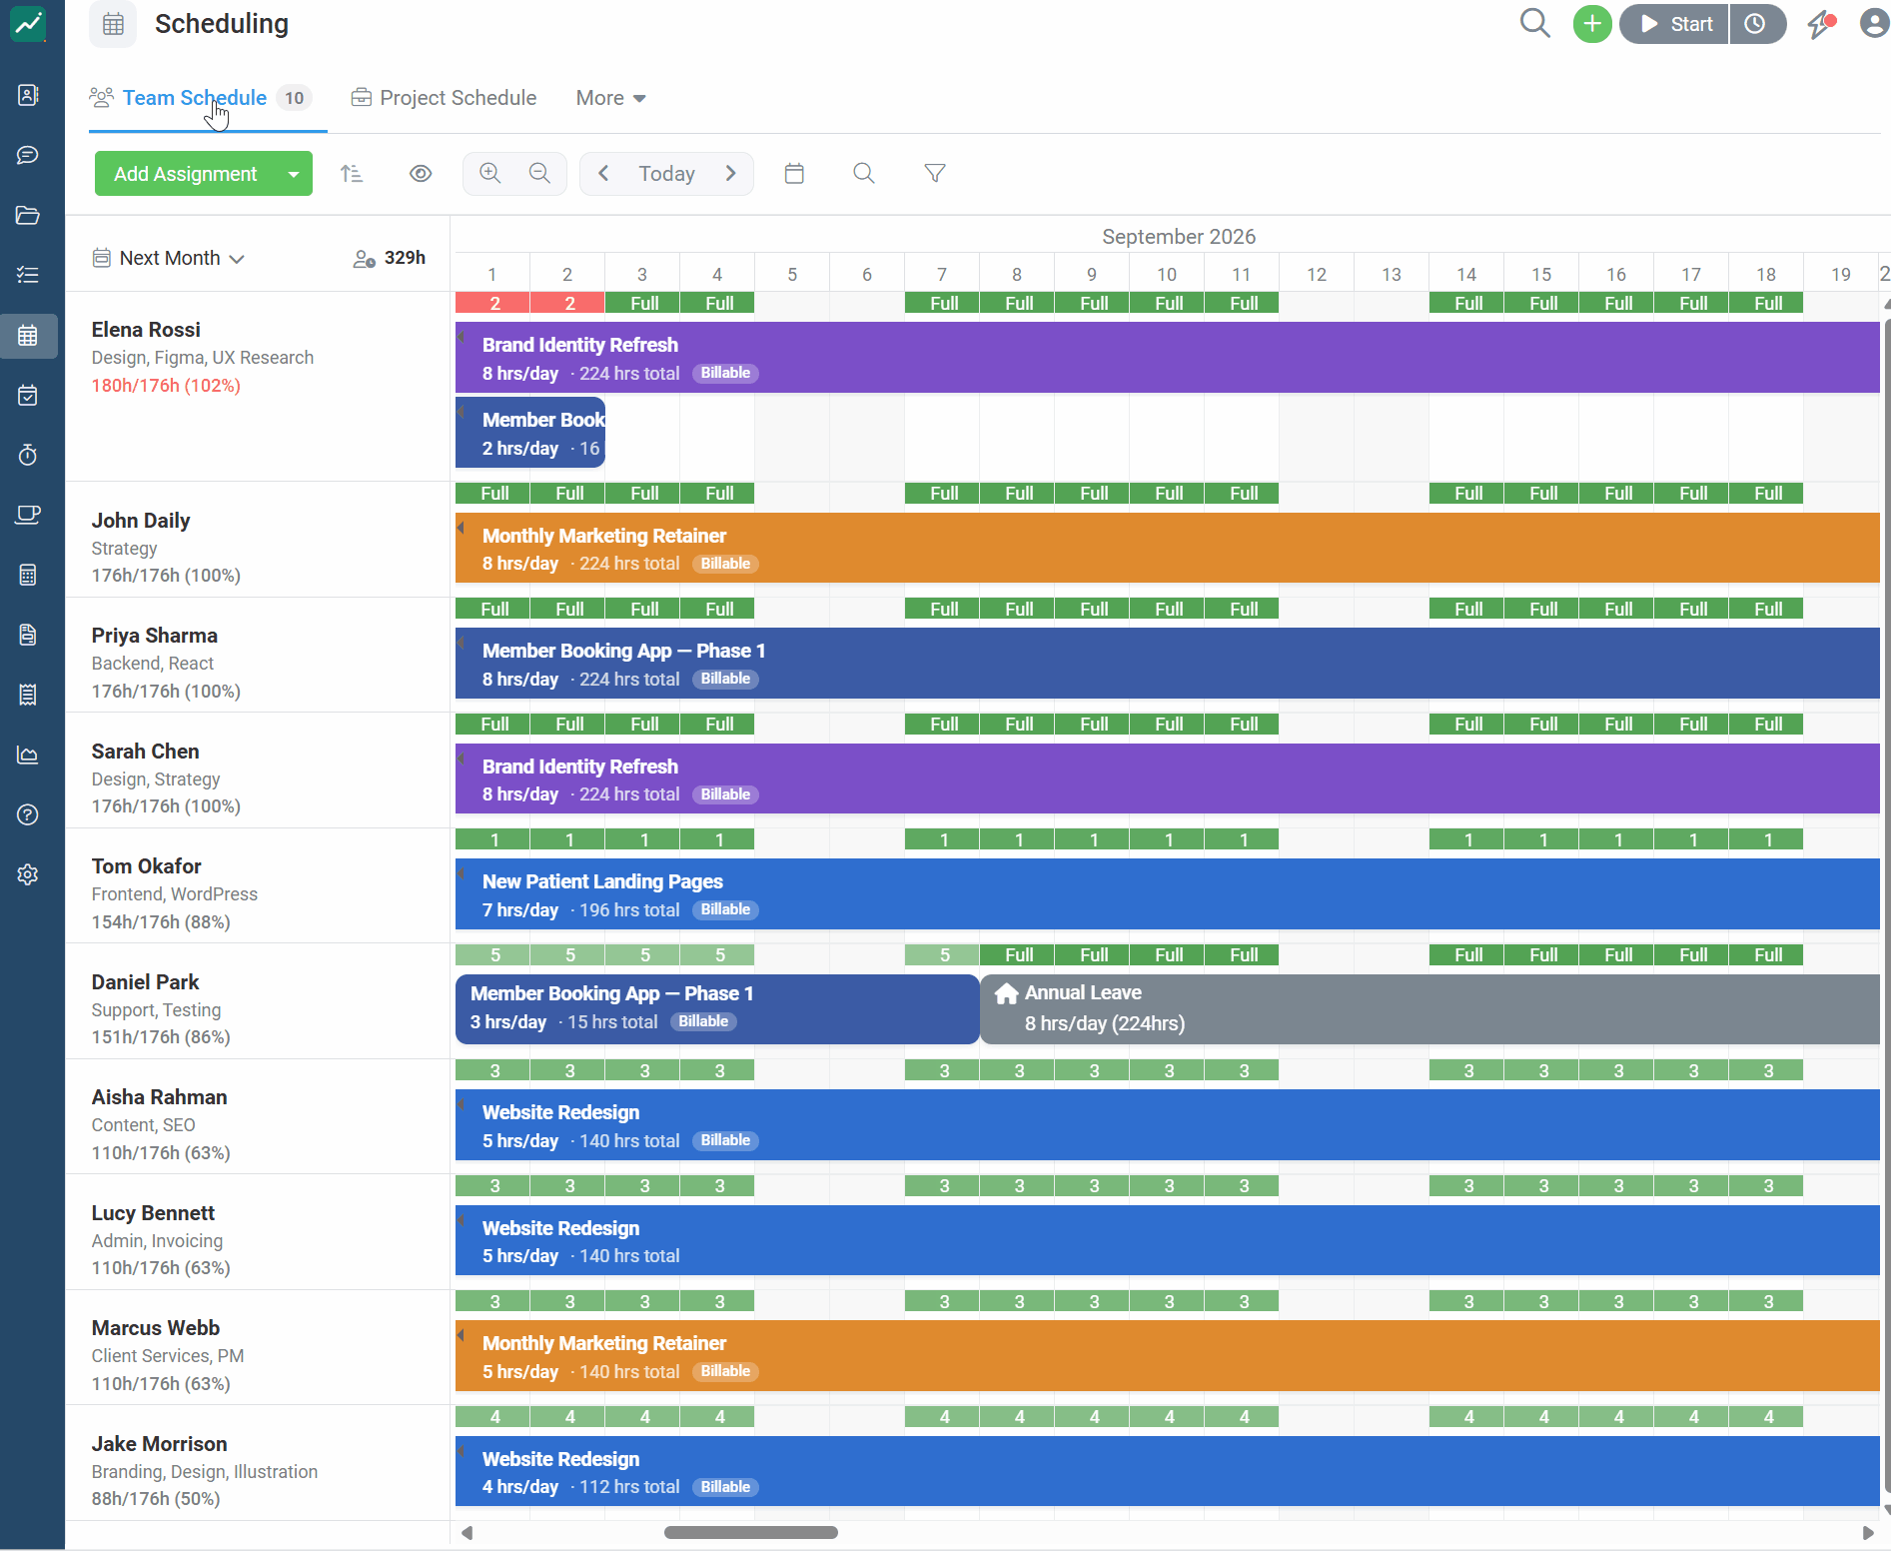Image resolution: width=1891 pixels, height=1551 pixels.
Task: Open the calendar date picker icon
Action: [794, 174]
